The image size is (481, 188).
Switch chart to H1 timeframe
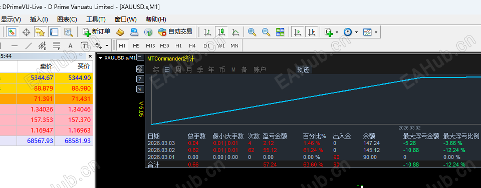point(178,45)
